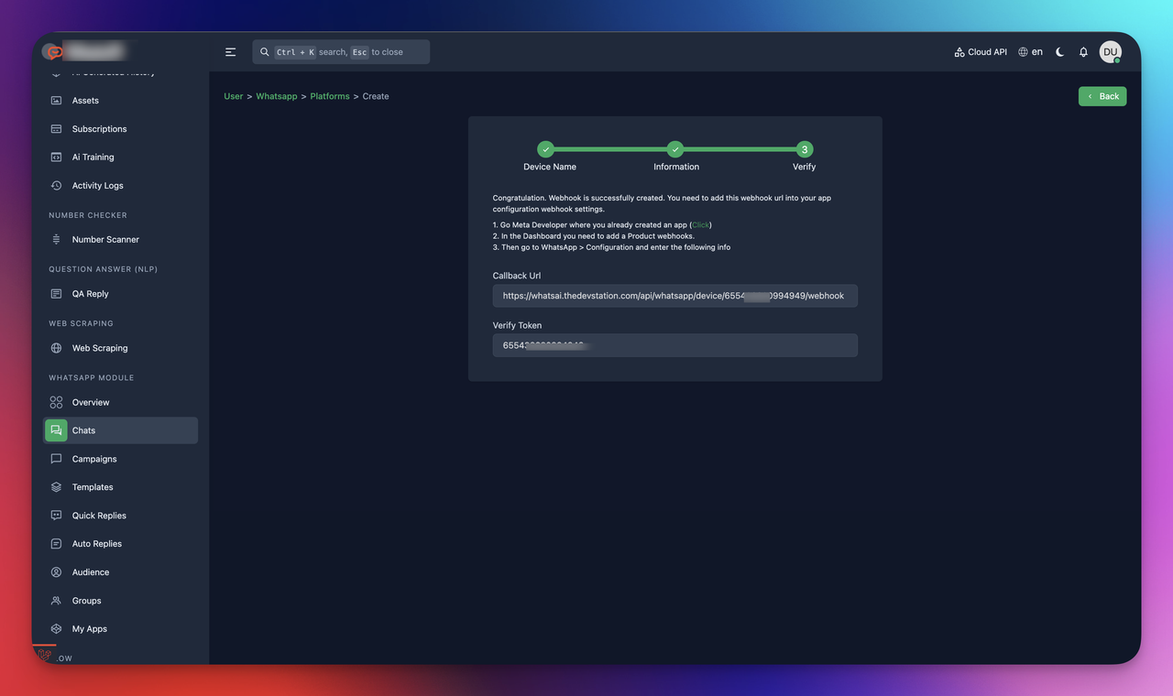Open the Chats page
This screenshot has height=696, width=1173.
coord(120,430)
